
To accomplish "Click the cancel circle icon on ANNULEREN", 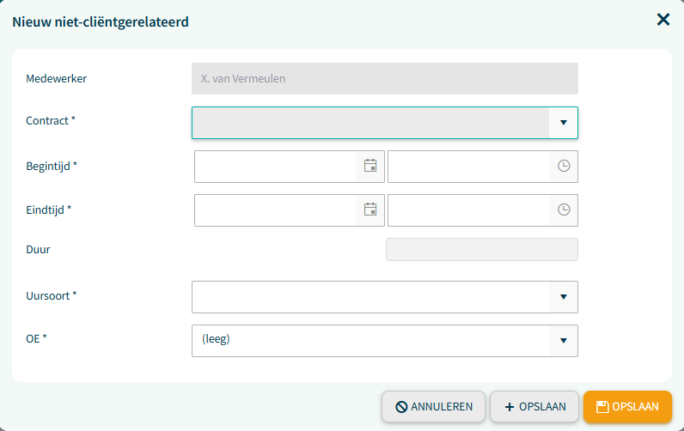I will (401, 407).
